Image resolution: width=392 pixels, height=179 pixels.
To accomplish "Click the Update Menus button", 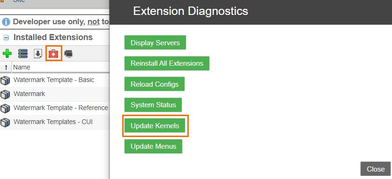I will 153,146.
